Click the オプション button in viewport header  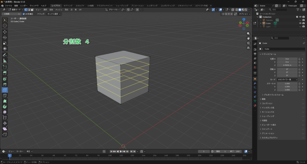coord(244,14)
